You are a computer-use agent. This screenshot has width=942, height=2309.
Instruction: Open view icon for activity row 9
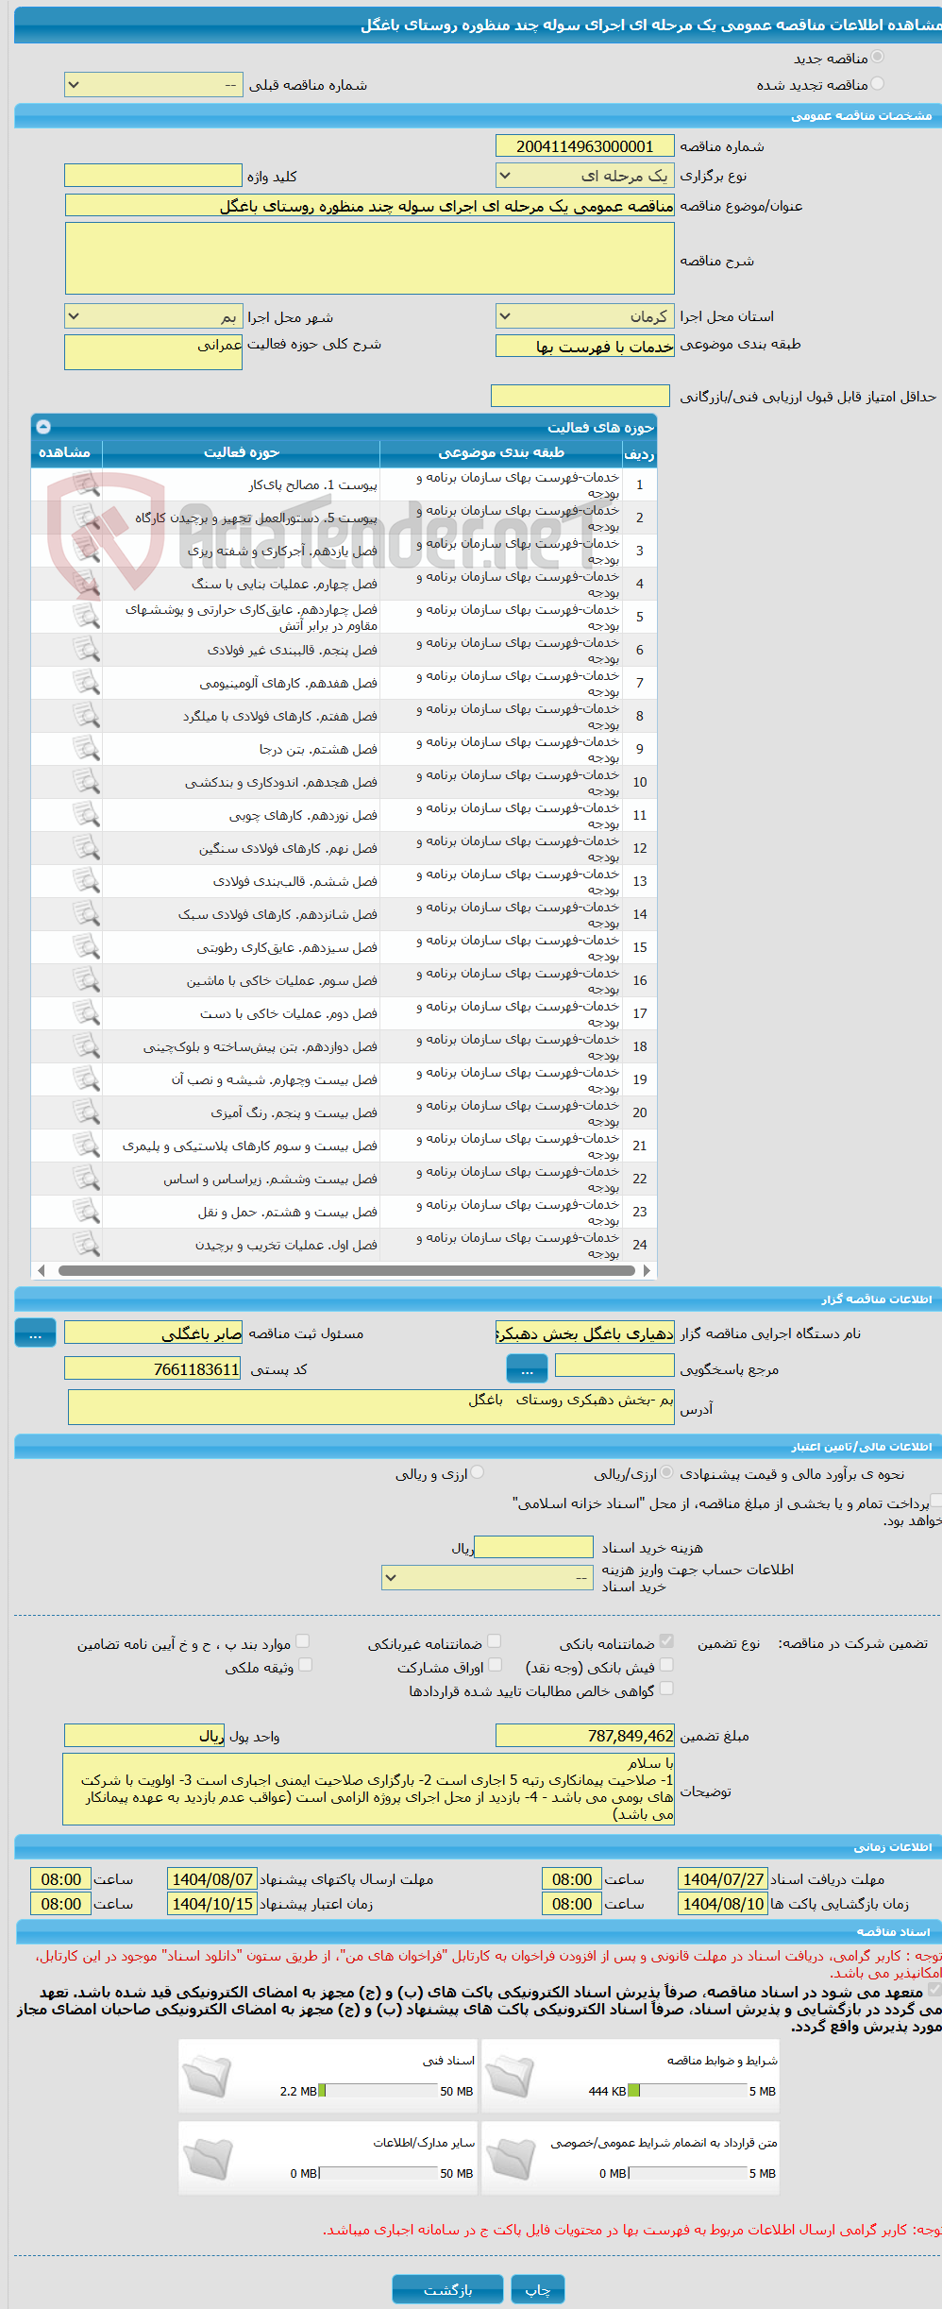86,749
